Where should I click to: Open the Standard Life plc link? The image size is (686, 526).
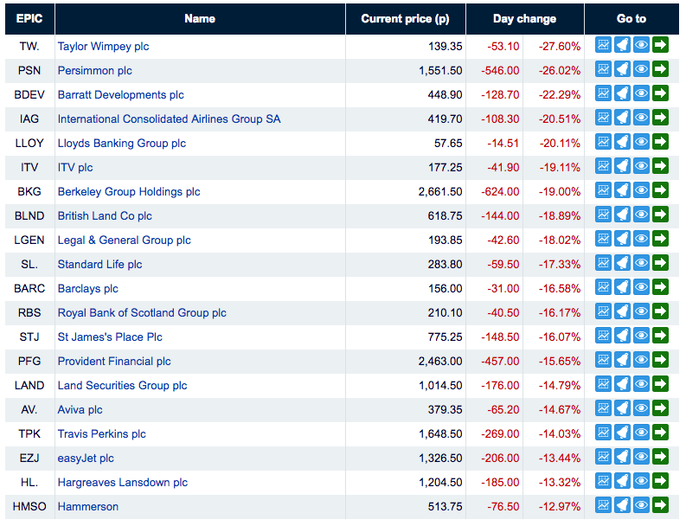click(x=99, y=265)
